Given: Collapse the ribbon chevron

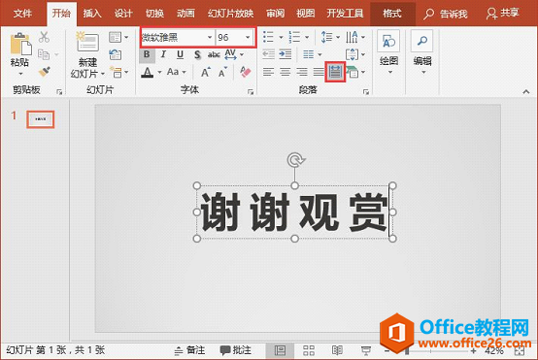Looking at the screenshot, I should 526,91.
